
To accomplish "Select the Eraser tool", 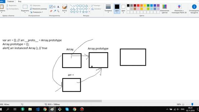I will pos(51,11).
